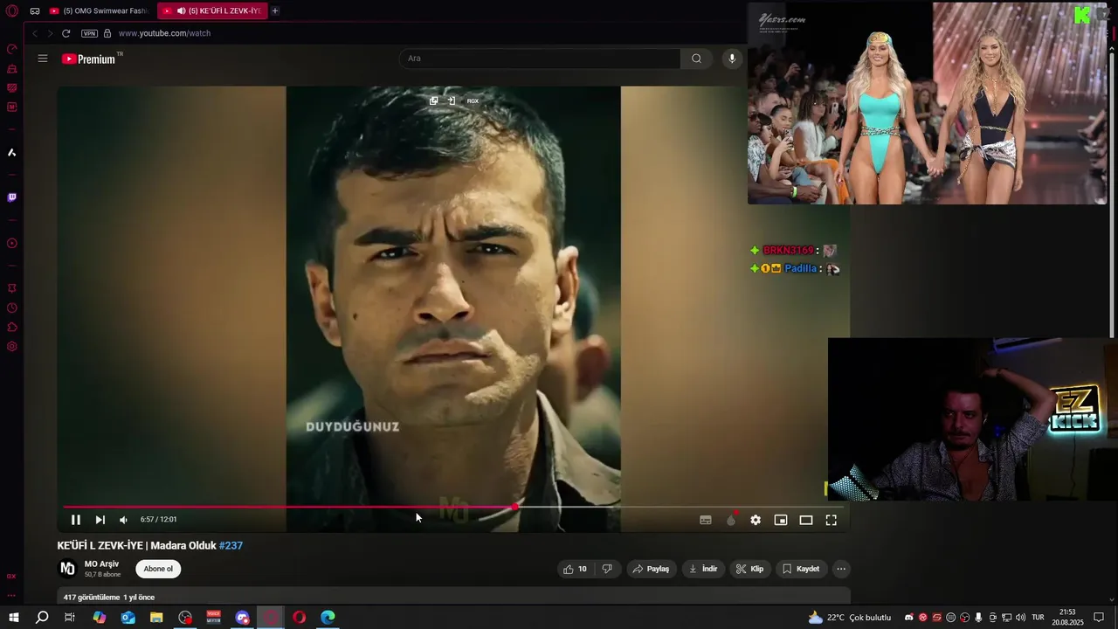Open Windows taskbar search
Image resolution: width=1118 pixels, height=629 pixels.
42,618
